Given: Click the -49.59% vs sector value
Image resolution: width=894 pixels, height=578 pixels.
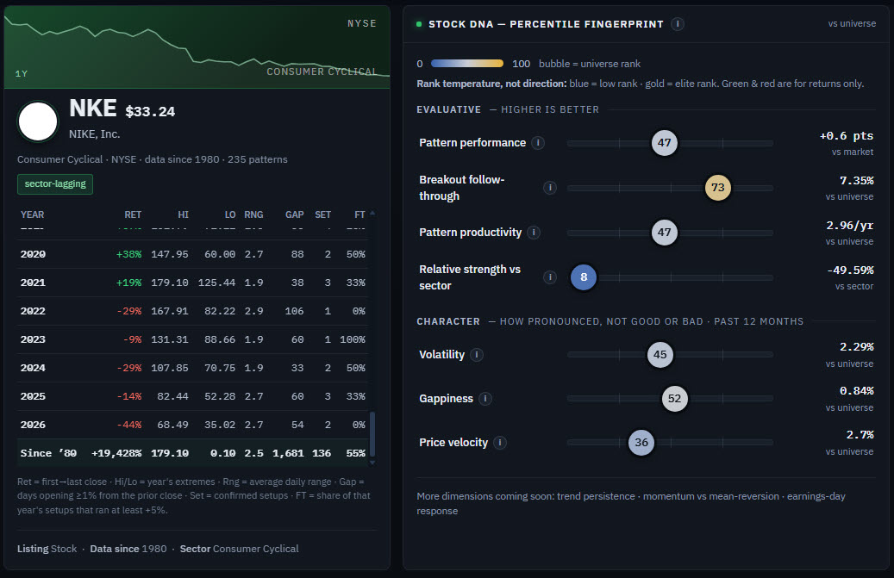Looking at the screenshot, I should pyautogui.click(x=850, y=270).
